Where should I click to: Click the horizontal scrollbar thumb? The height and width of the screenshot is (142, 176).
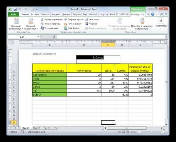[x=127, y=128]
